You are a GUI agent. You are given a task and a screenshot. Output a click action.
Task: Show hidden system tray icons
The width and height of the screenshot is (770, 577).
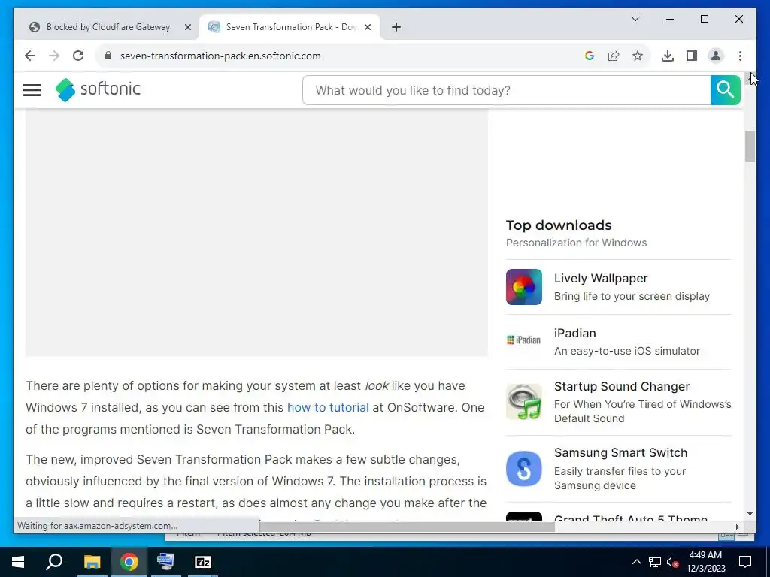point(636,562)
